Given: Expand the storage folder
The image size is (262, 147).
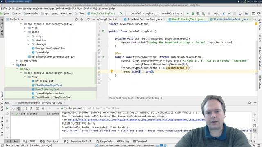Looking at the screenshot, I should 29,45.
